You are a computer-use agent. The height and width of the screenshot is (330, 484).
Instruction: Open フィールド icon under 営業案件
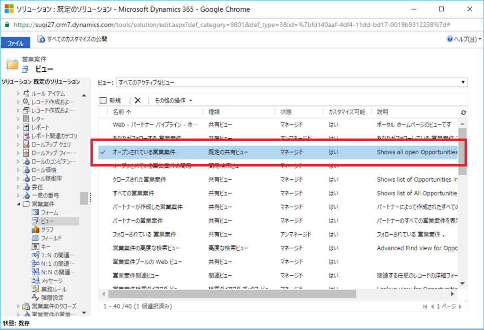[x=35, y=238]
